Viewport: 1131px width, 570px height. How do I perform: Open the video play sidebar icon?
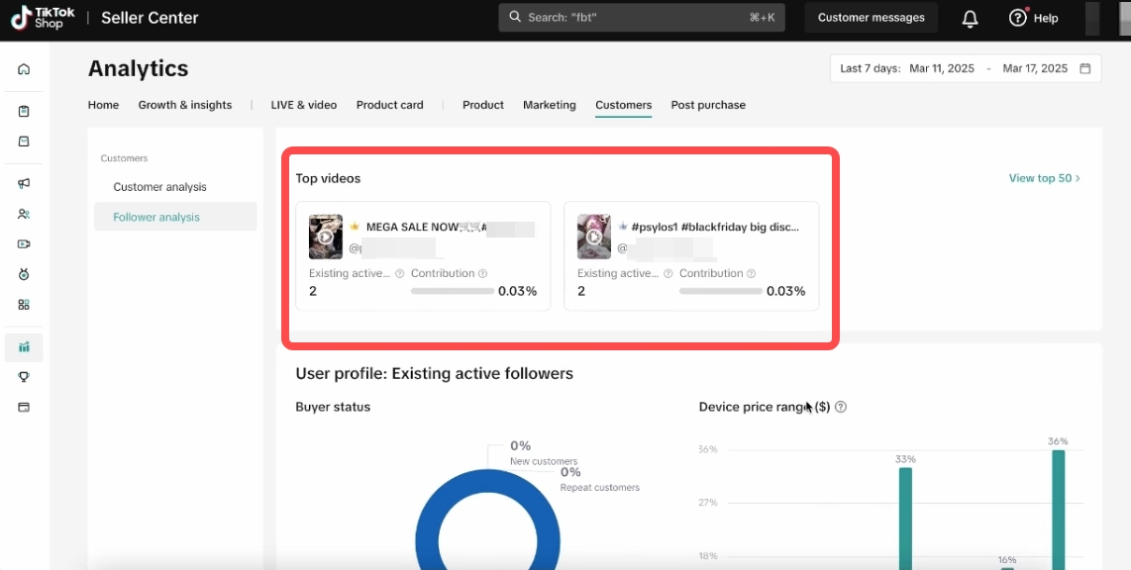point(24,243)
